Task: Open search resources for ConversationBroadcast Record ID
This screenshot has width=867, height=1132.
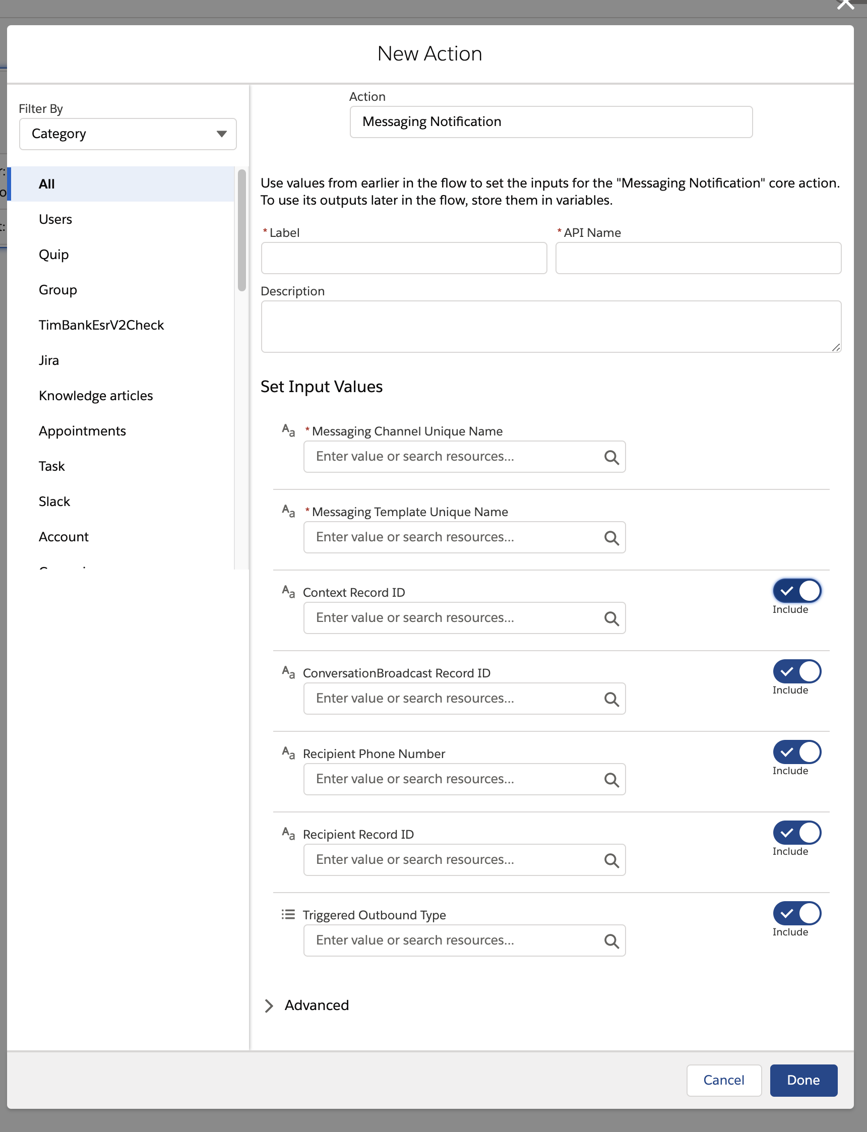Action: (611, 698)
